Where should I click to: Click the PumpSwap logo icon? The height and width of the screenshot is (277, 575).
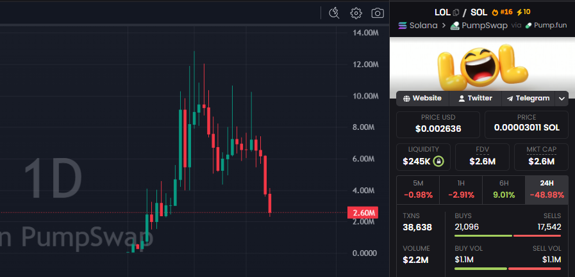click(455, 26)
